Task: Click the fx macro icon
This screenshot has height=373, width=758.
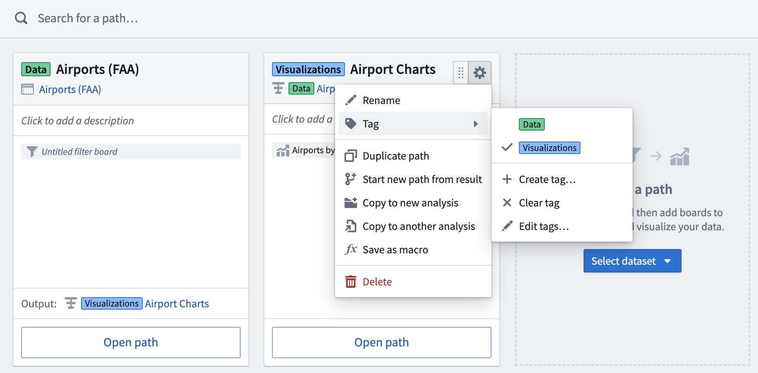Action: click(x=350, y=249)
